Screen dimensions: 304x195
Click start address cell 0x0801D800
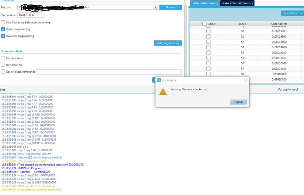[279, 79]
